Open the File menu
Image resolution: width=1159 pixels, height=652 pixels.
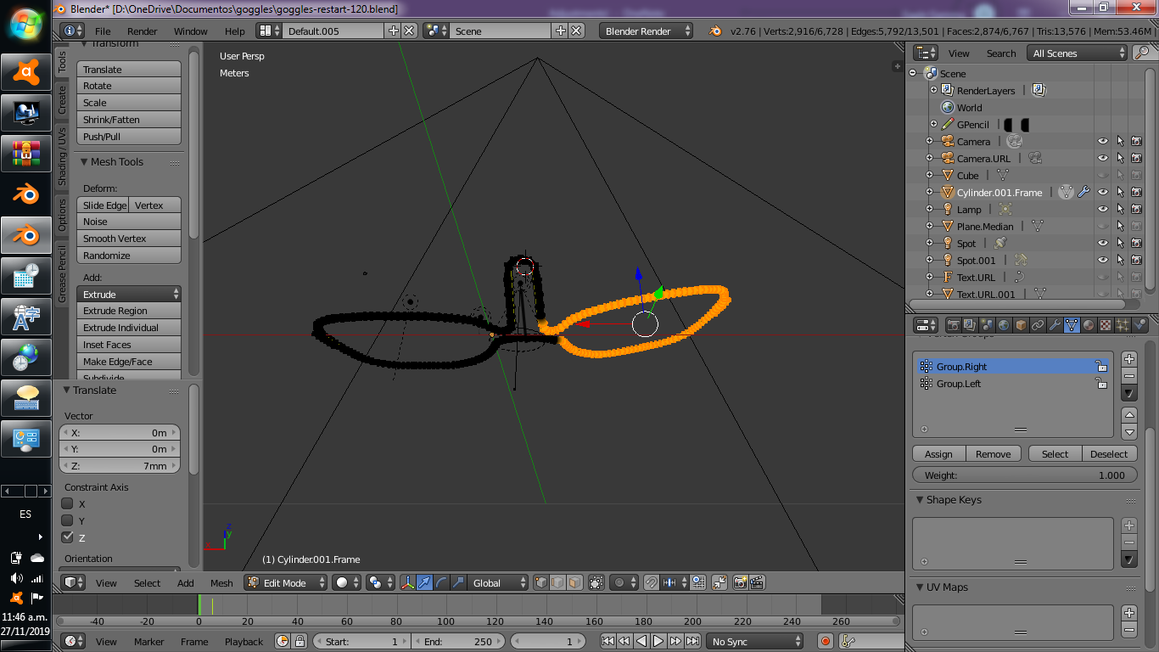(102, 31)
